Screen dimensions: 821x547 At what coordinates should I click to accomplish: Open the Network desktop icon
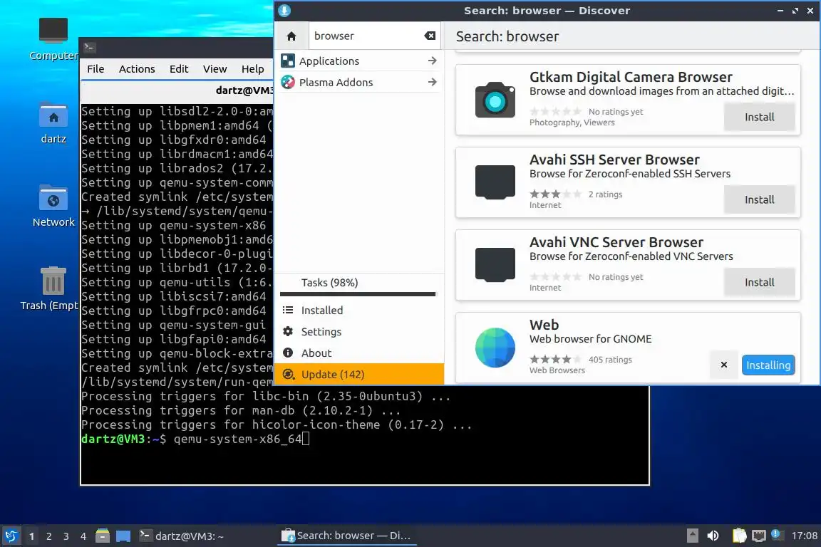coord(53,206)
